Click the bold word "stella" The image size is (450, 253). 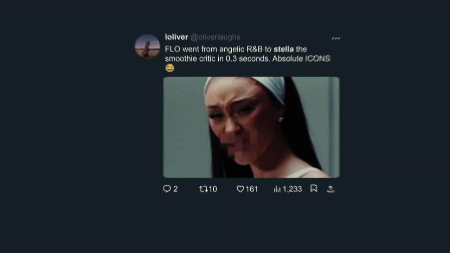pyautogui.click(x=283, y=49)
